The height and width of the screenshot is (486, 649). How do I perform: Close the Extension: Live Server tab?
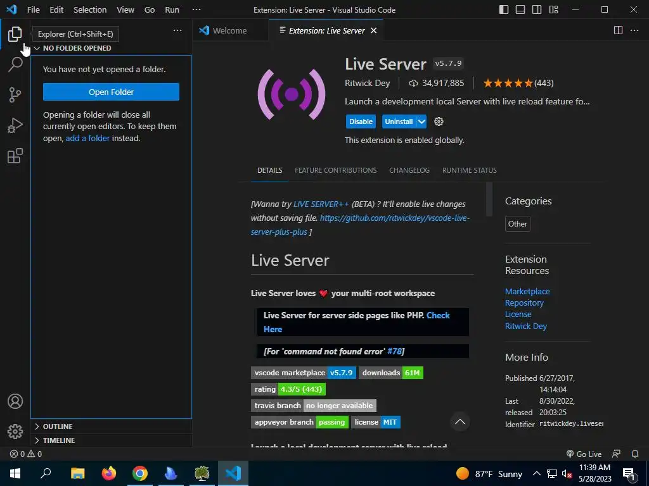(373, 30)
